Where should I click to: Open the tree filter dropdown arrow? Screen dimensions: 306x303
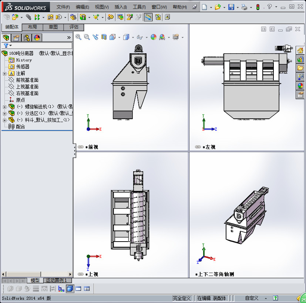pyautogui.click(x=10, y=46)
